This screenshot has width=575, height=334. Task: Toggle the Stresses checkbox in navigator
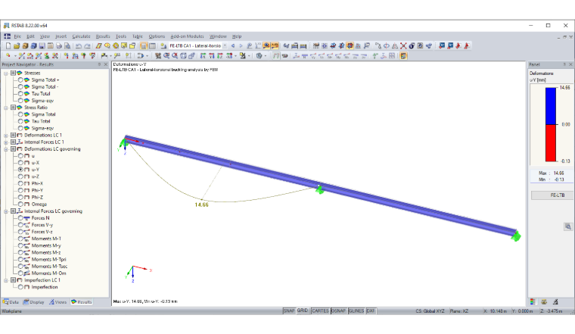(13, 73)
